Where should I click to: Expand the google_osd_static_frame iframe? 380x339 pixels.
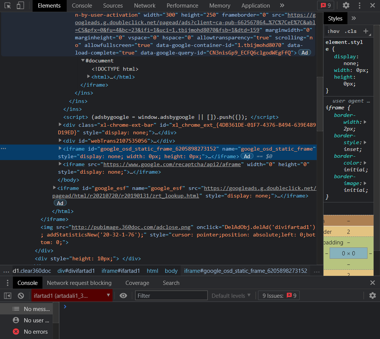pyautogui.click(x=60, y=148)
